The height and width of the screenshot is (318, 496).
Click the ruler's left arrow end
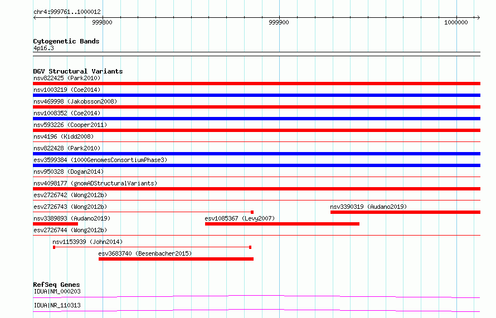[35, 17]
